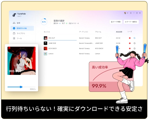This screenshot has height=120, width=149.
Task: Click the ソース column header
Action: click(130, 32)
